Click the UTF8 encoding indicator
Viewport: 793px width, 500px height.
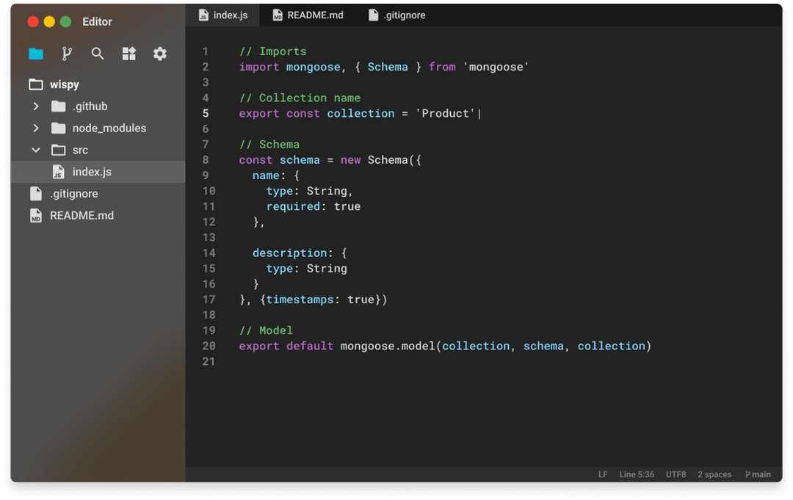click(x=676, y=474)
